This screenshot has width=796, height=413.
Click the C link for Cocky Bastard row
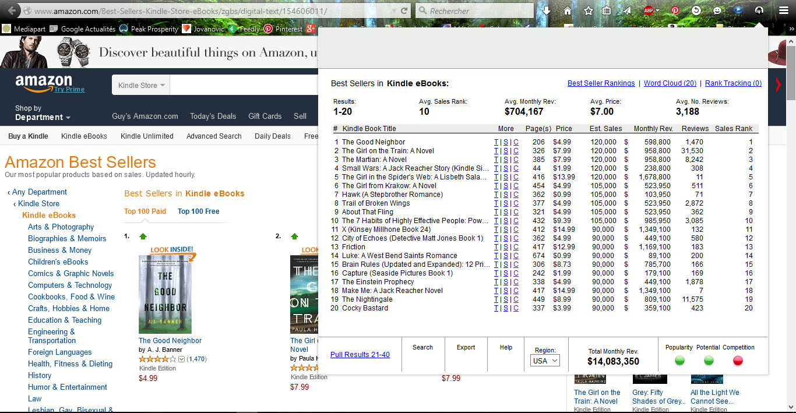click(516, 308)
